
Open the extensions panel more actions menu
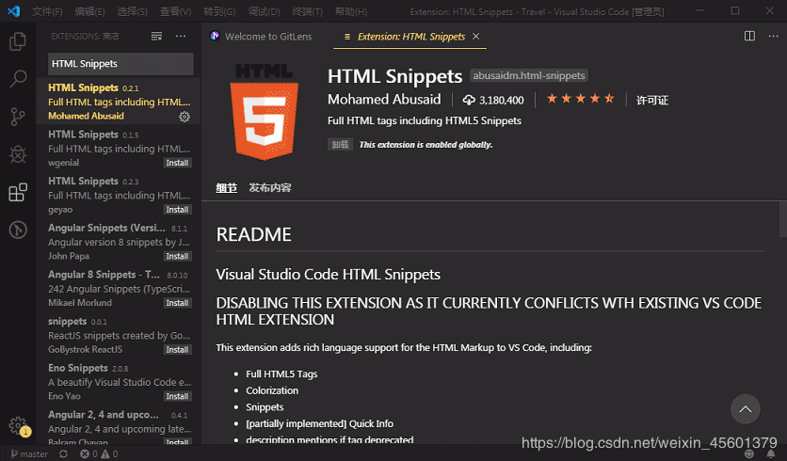tap(181, 37)
